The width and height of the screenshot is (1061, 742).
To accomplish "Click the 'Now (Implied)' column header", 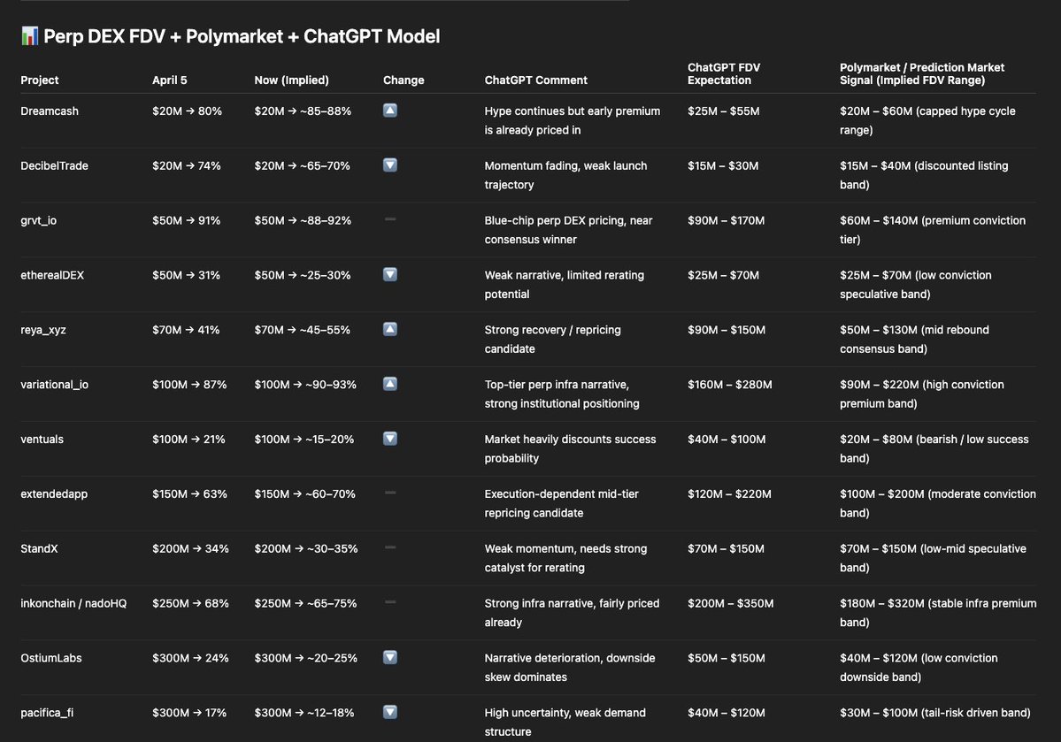I will [292, 80].
